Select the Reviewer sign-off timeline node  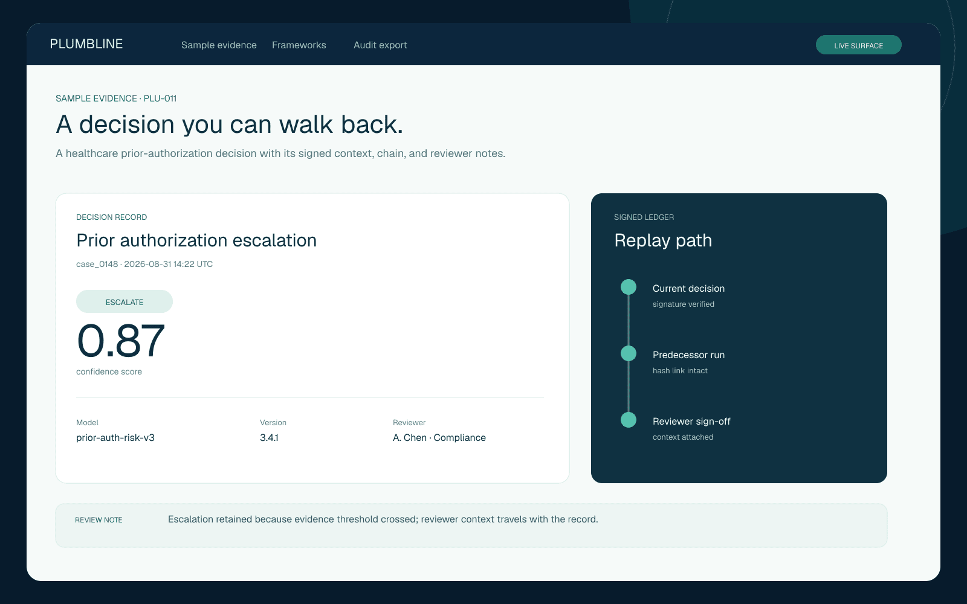pyautogui.click(x=629, y=420)
